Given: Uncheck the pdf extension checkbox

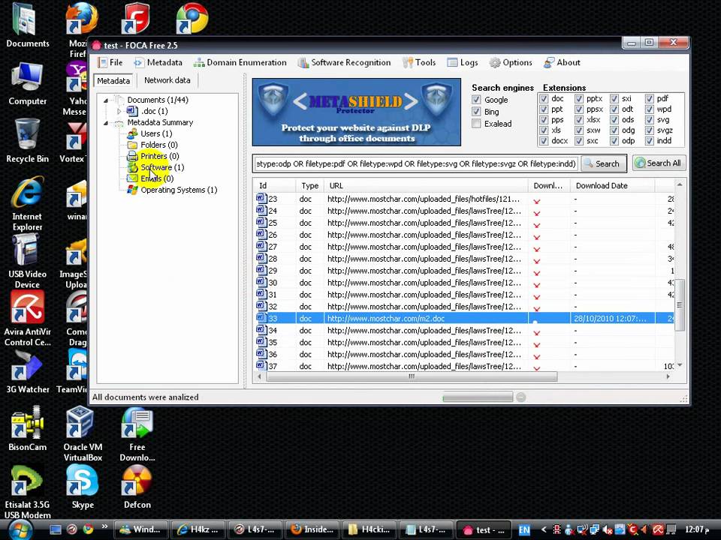Looking at the screenshot, I should [x=649, y=99].
